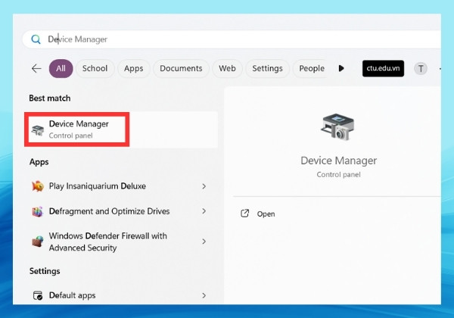
Task: Expand Play Insaniquarium Deluxe options chevron
Action: (x=204, y=186)
